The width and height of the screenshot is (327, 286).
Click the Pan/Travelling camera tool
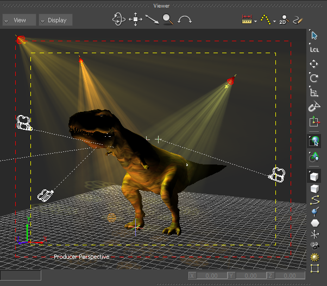tap(135, 20)
